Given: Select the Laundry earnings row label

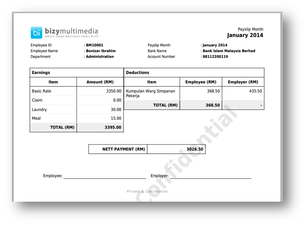Looking at the screenshot, I should coord(39,109).
